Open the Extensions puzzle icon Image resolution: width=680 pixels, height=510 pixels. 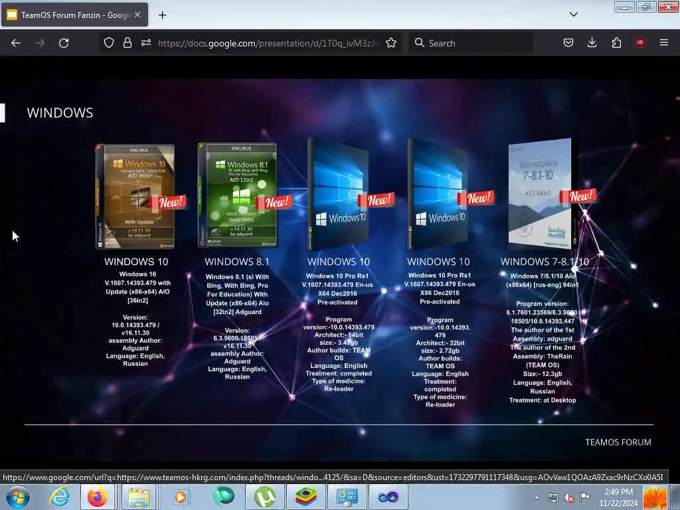pyautogui.click(x=616, y=42)
